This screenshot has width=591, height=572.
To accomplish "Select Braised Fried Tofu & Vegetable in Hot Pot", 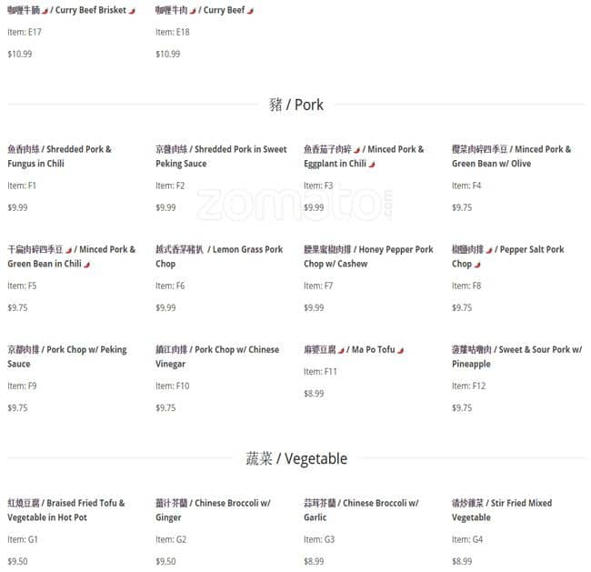I will (x=66, y=510).
